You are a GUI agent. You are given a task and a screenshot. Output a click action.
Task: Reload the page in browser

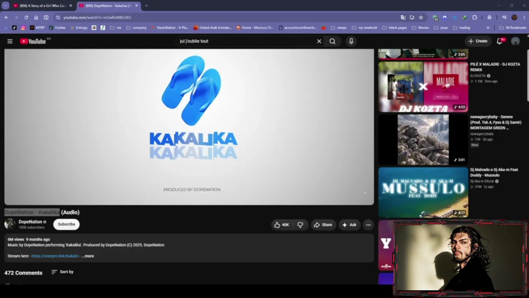pyautogui.click(x=26, y=17)
